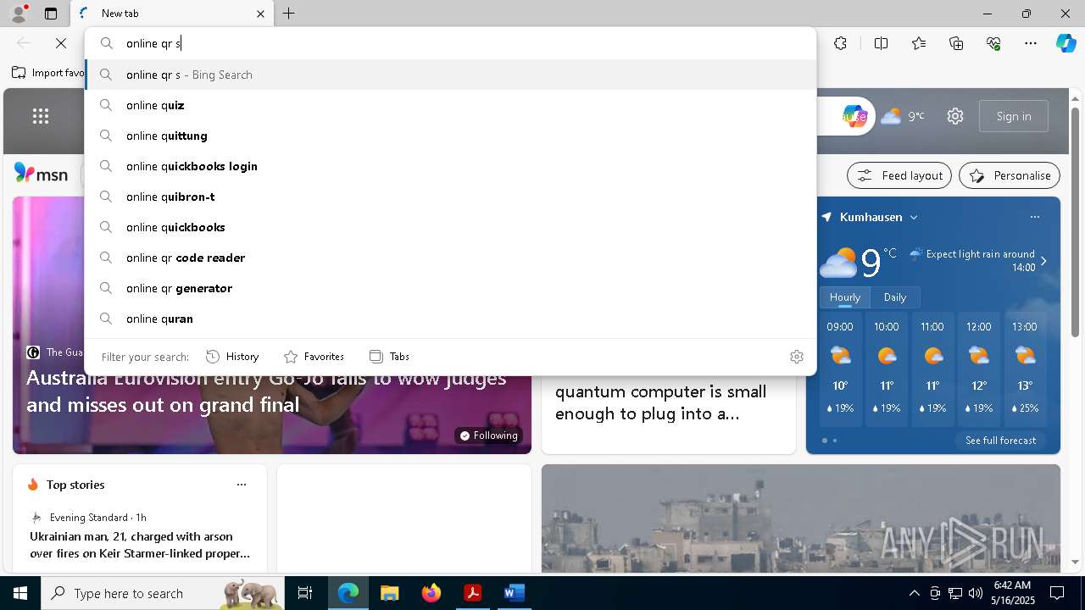The image size is (1085, 610).
Task: Open File Explorer from taskbar
Action: (x=389, y=593)
